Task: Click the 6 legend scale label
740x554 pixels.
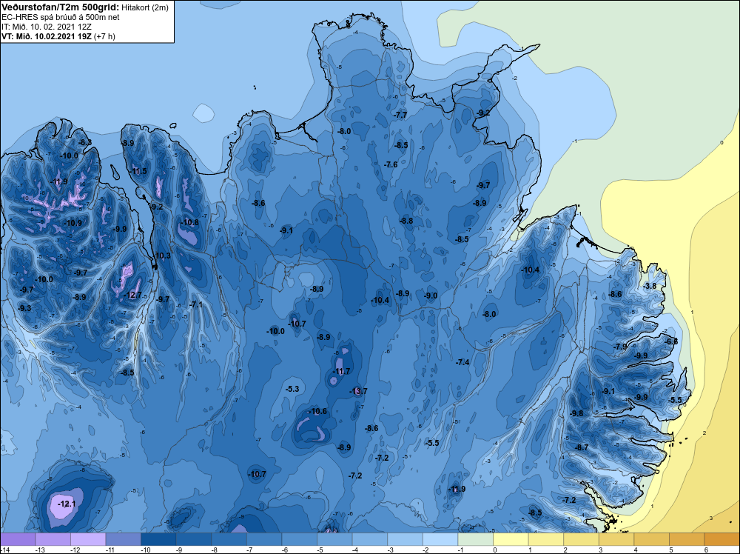Action: click(707, 550)
